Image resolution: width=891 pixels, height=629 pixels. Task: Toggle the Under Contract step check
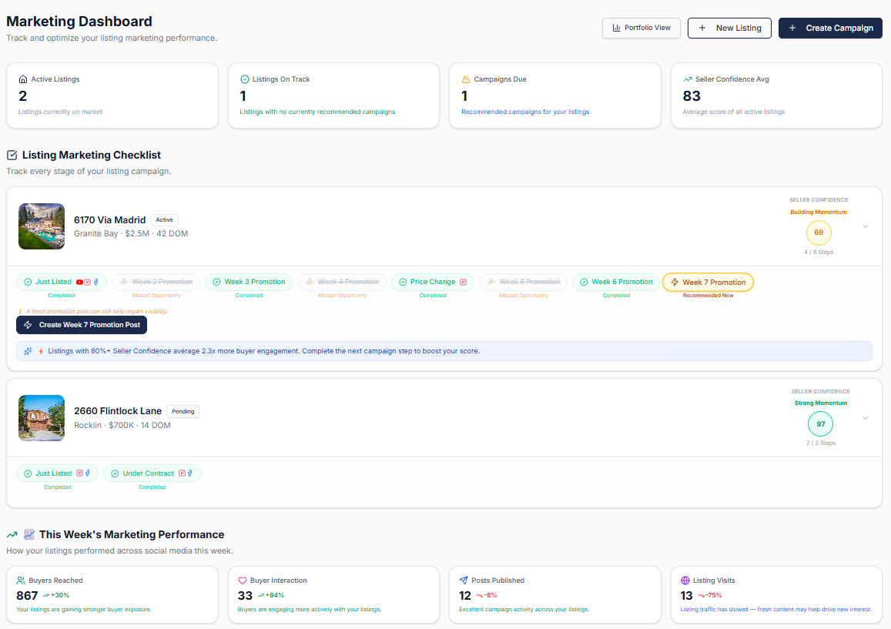pyautogui.click(x=115, y=473)
